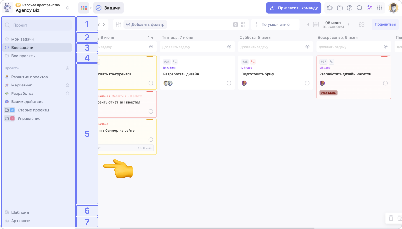Open 'Шаблоны' in the sidebar

click(x=20, y=212)
